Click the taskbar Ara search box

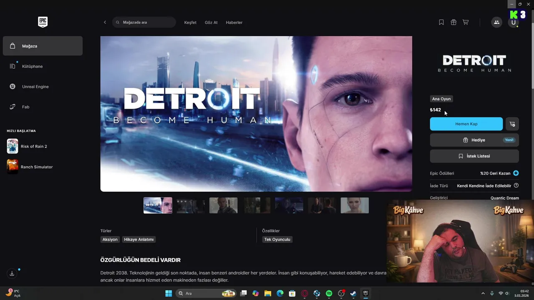click(x=207, y=293)
